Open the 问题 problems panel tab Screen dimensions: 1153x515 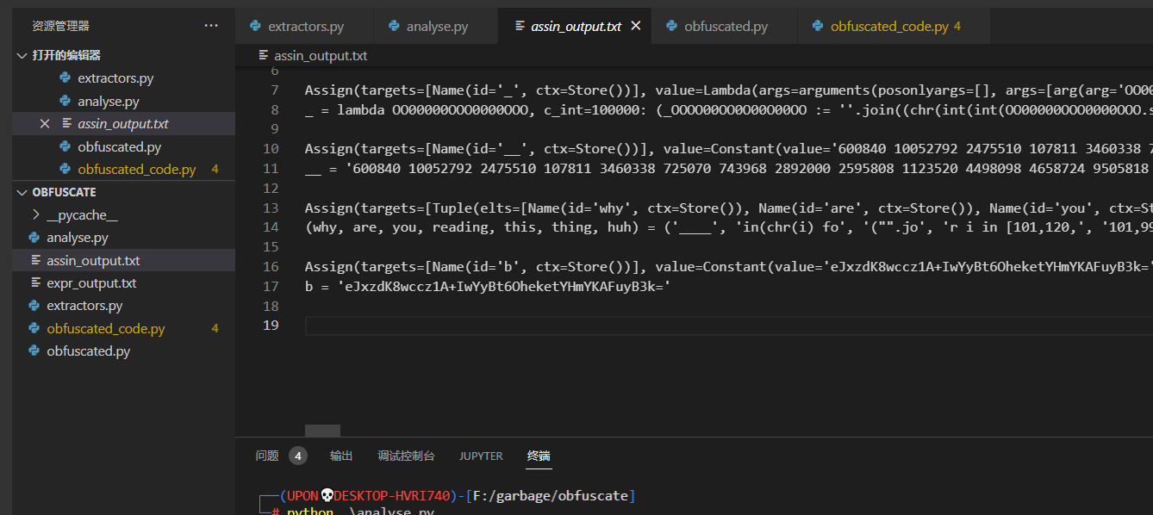point(267,456)
